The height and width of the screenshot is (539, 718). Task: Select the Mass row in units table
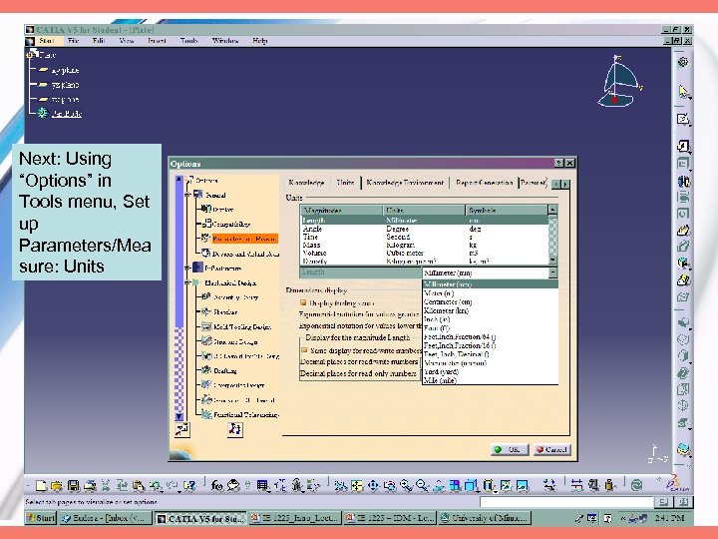pos(424,245)
